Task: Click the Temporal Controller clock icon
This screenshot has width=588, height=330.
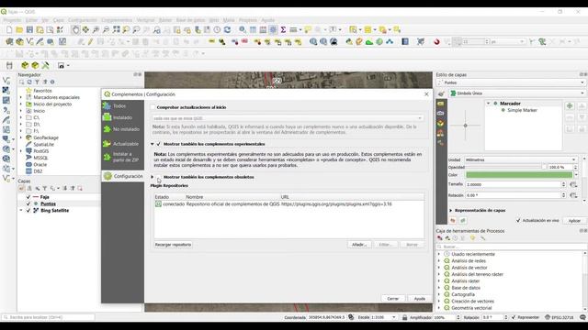Action: click(217, 29)
